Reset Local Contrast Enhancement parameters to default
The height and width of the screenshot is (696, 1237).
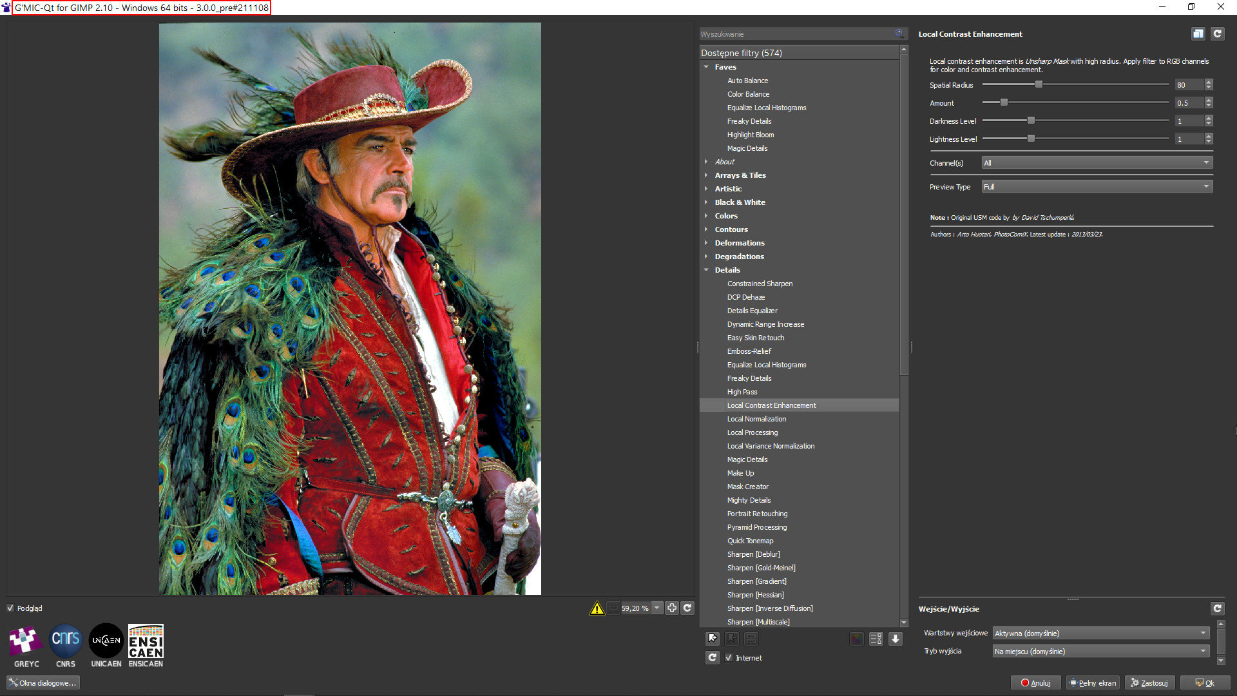1217,34
